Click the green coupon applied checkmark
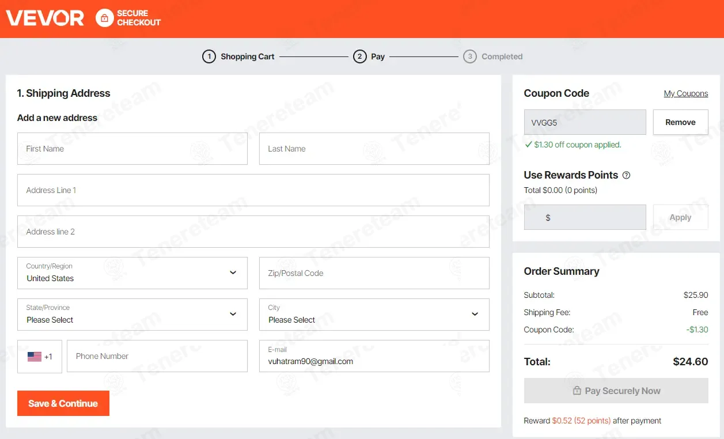 pyautogui.click(x=528, y=145)
